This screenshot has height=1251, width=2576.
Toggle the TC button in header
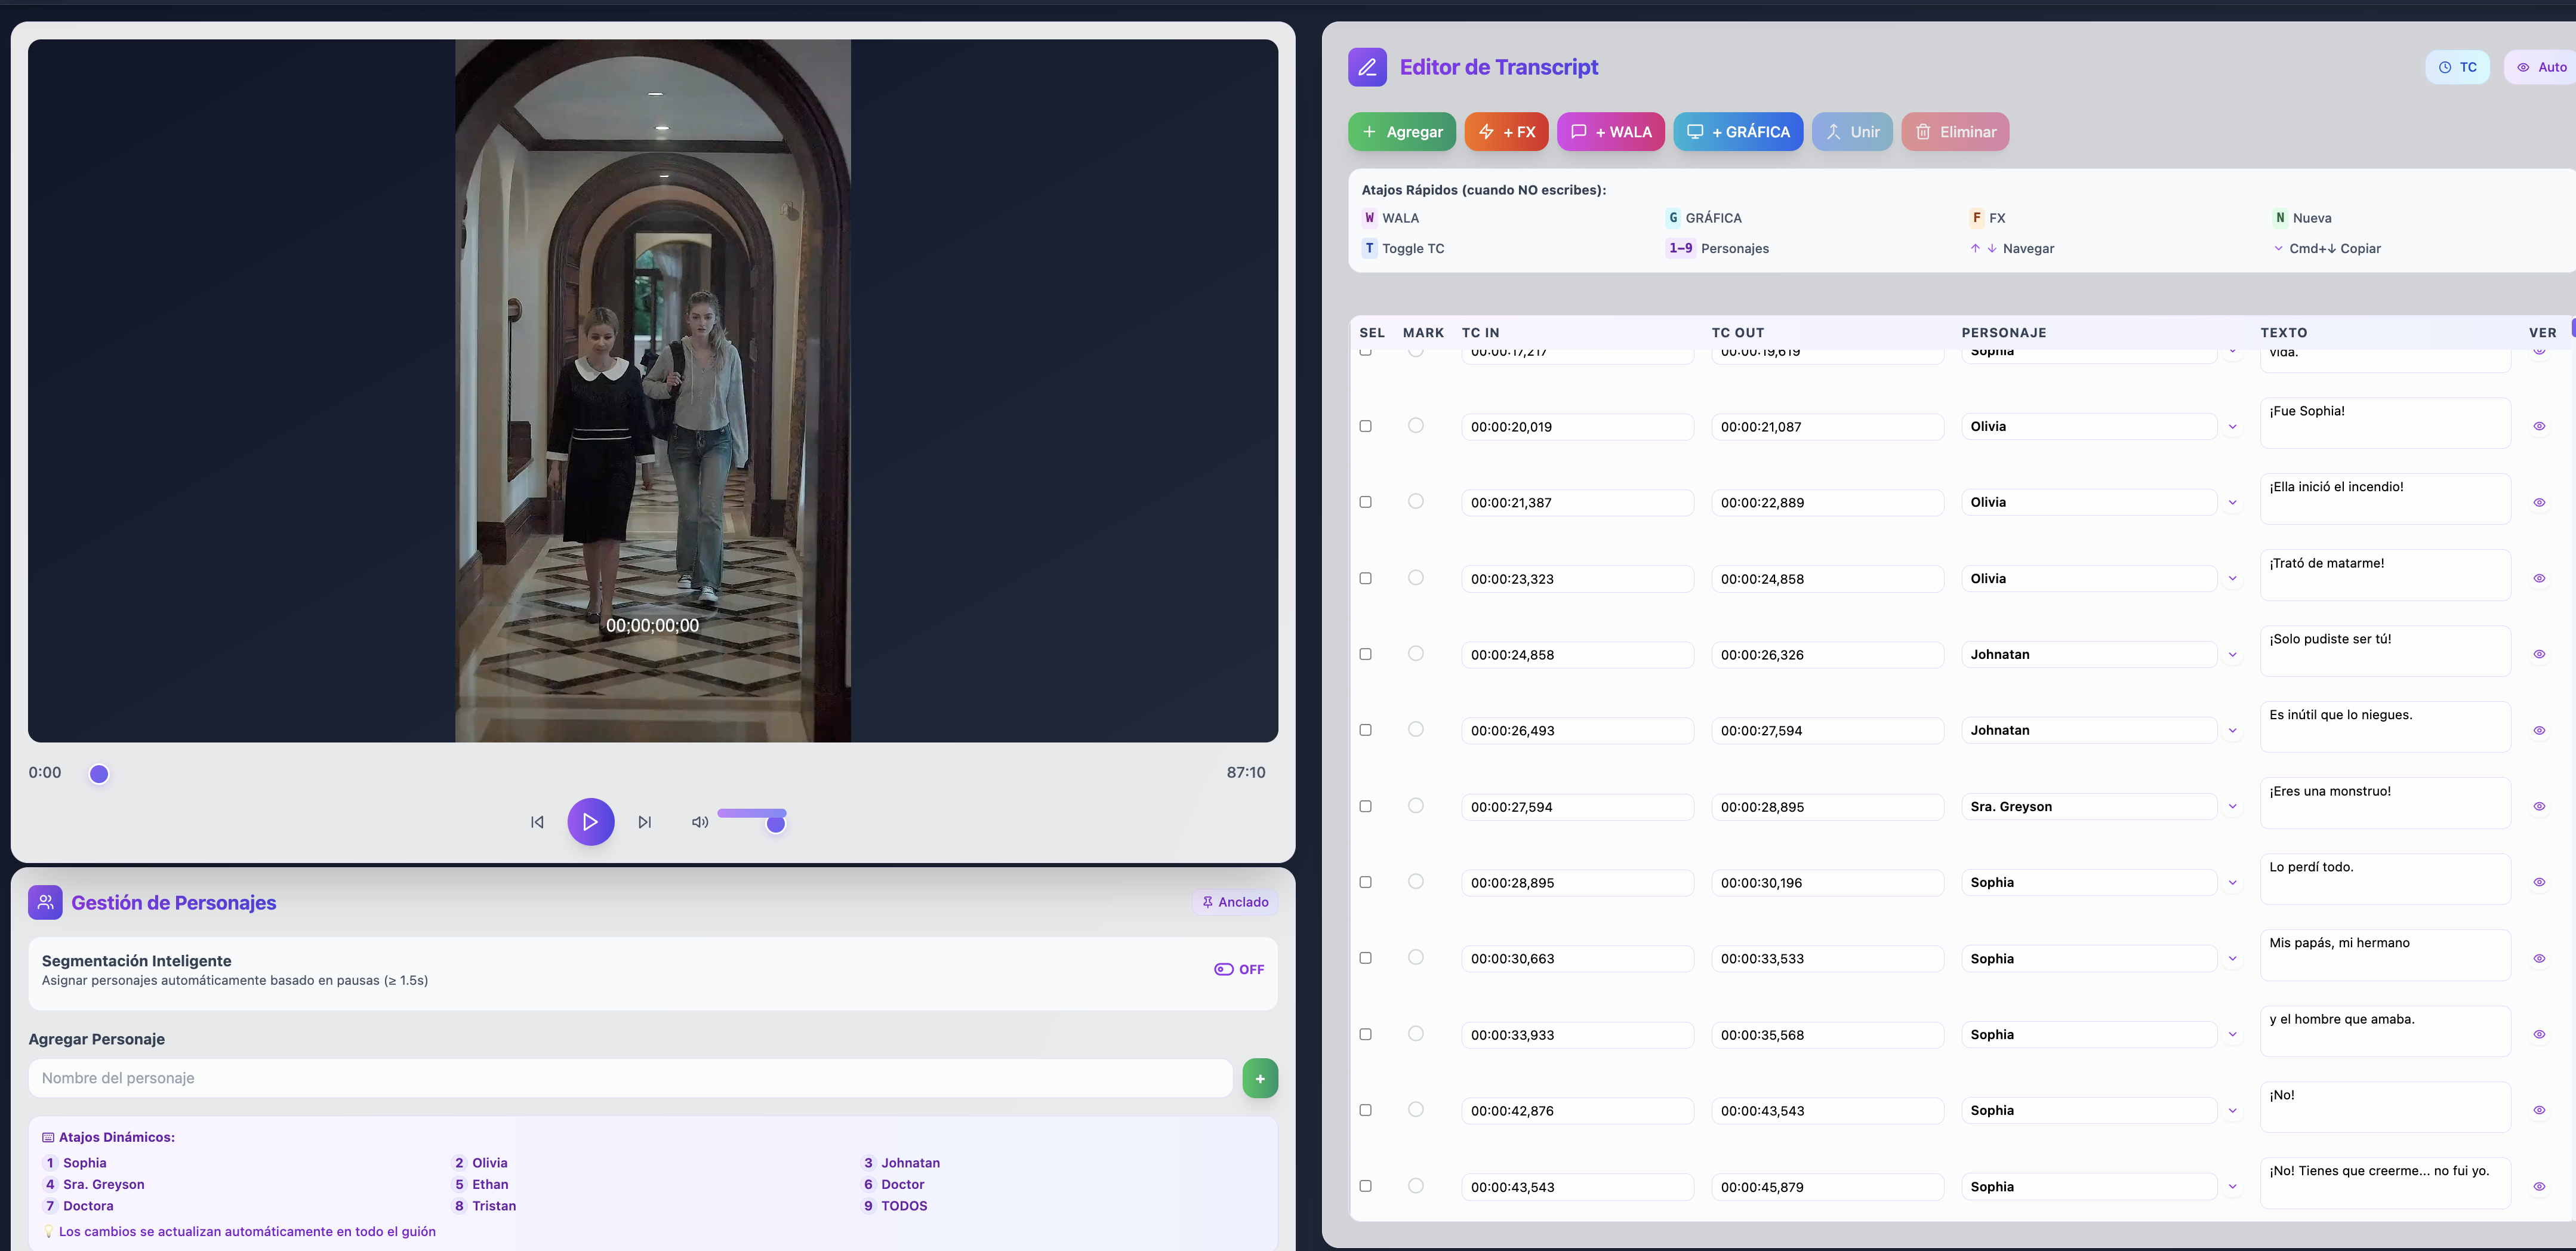point(2457,67)
